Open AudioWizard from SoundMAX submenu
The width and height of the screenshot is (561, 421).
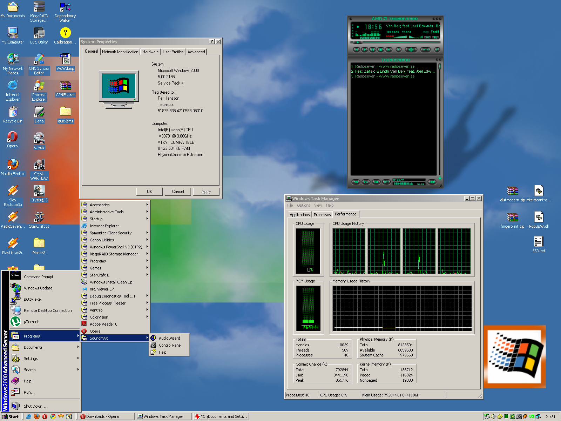[x=169, y=338]
